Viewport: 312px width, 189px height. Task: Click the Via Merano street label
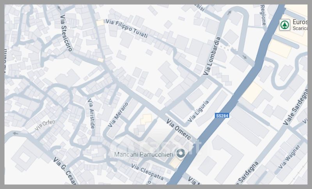tap(118, 115)
